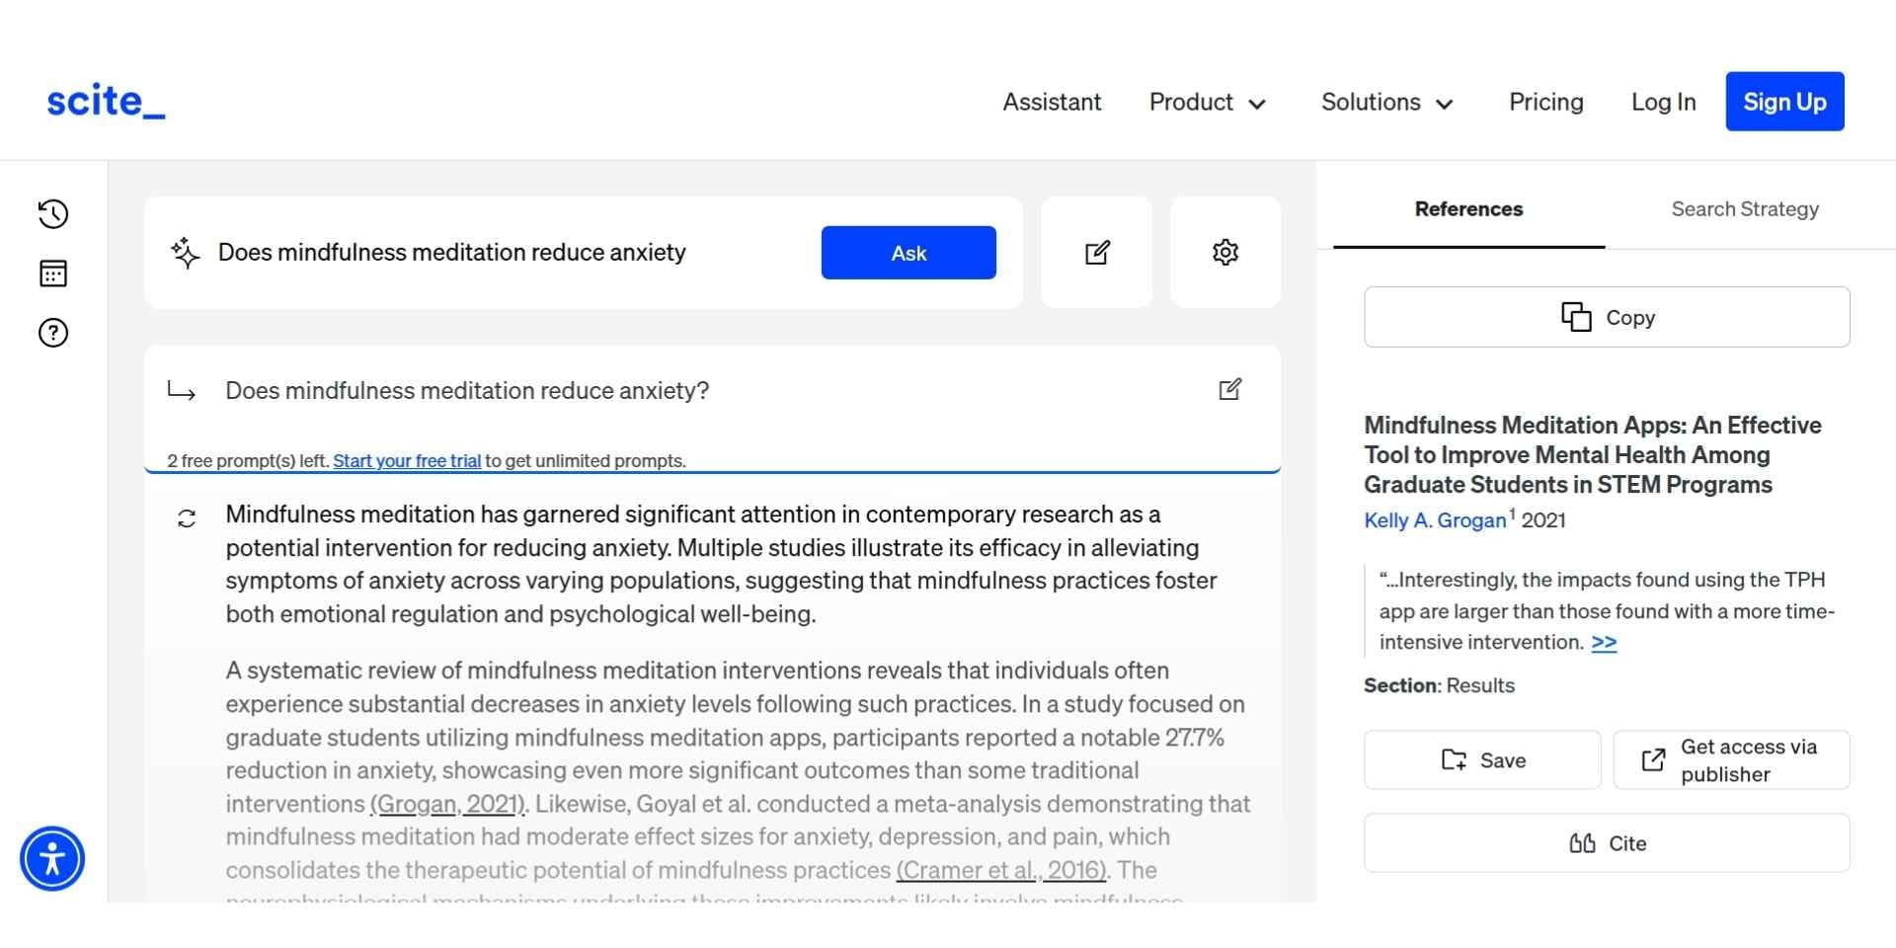Copy references with the Copy button
Image resolution: width=1896 pixels, height=948 pixels.
(x=1607, y=317)
